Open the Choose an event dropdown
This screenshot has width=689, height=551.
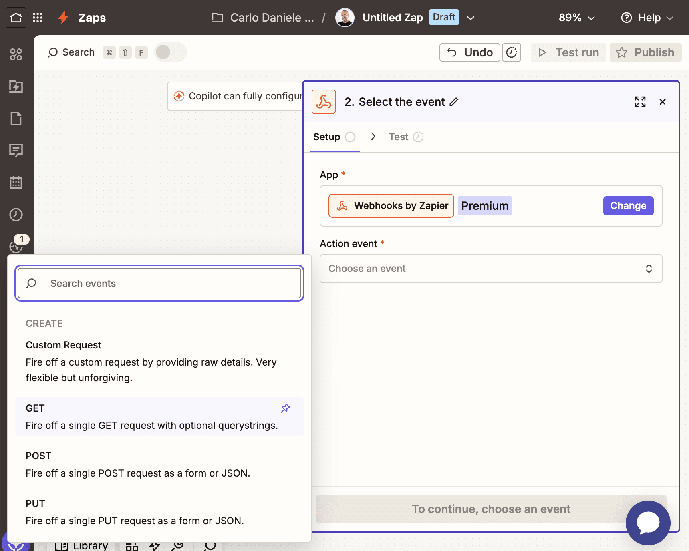coord(490,269)
